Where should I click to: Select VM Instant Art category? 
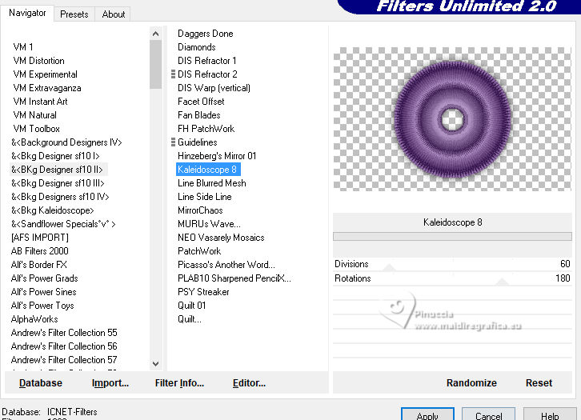40,102
